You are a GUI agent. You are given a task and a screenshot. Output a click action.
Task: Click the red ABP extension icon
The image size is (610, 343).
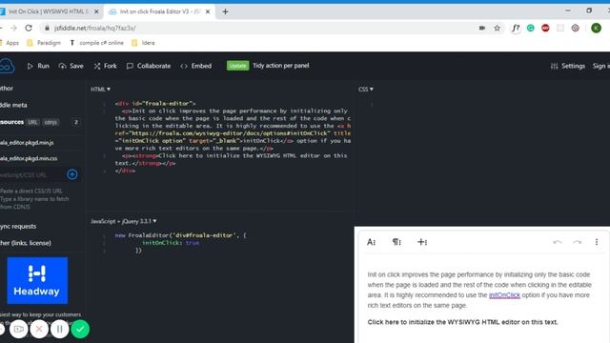coord(545,28)
